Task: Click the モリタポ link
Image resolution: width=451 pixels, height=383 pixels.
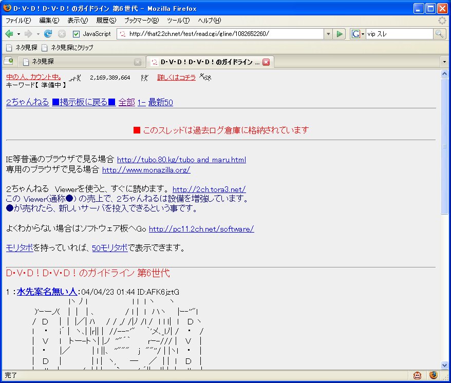Action: (20, 247)
